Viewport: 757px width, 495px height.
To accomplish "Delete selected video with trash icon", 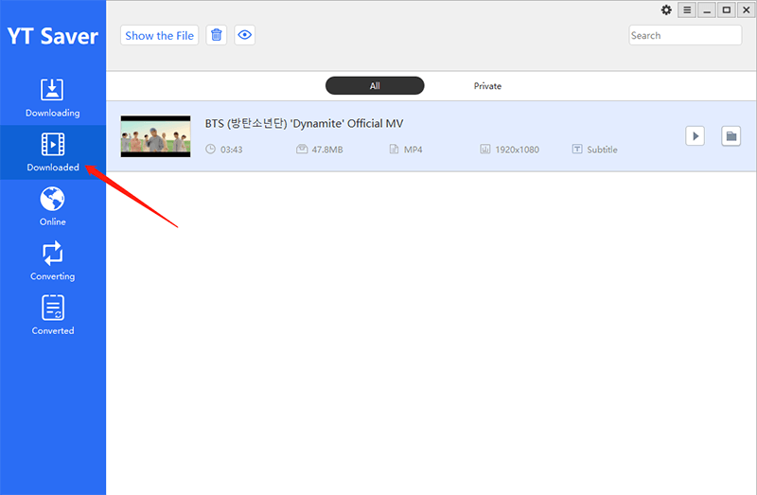I will [x=217, y=35].
